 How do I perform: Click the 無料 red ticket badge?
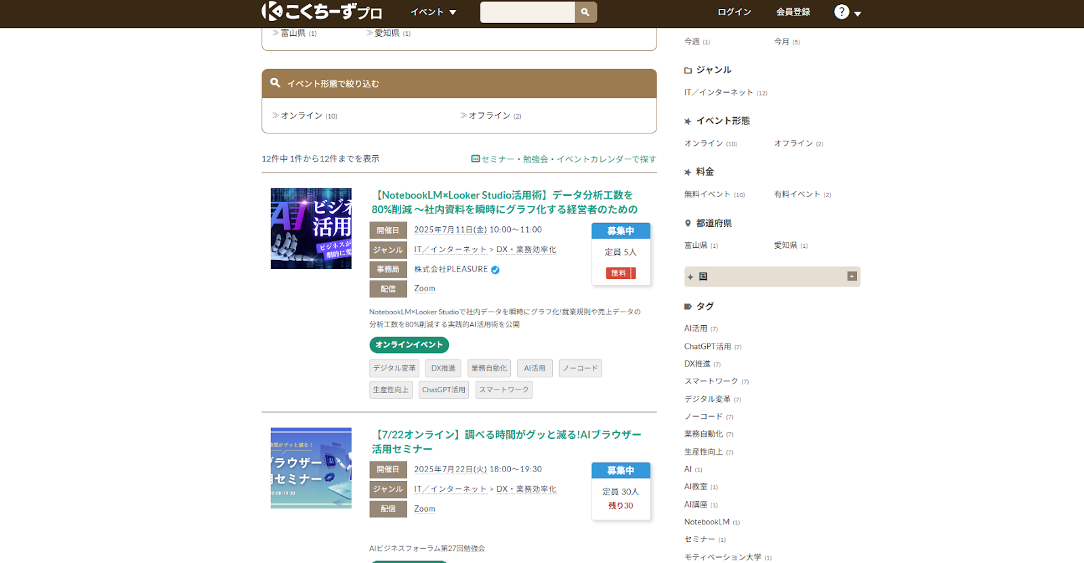pos(621,273)
